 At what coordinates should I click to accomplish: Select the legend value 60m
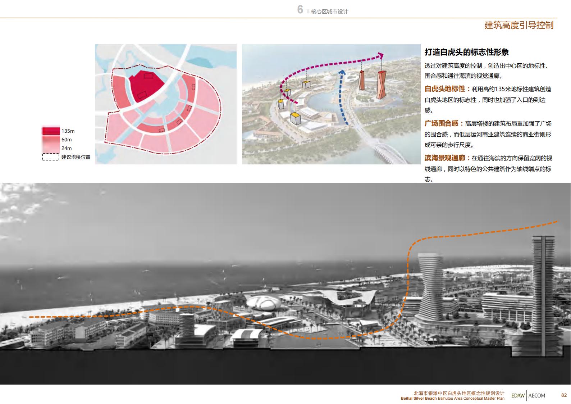tap(67, 140)
